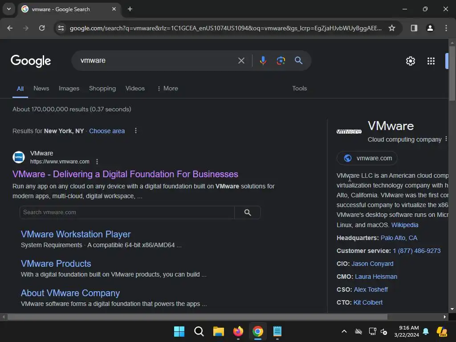
Task: Close the vmware Google Search tab
Action: tap(114, 9)
